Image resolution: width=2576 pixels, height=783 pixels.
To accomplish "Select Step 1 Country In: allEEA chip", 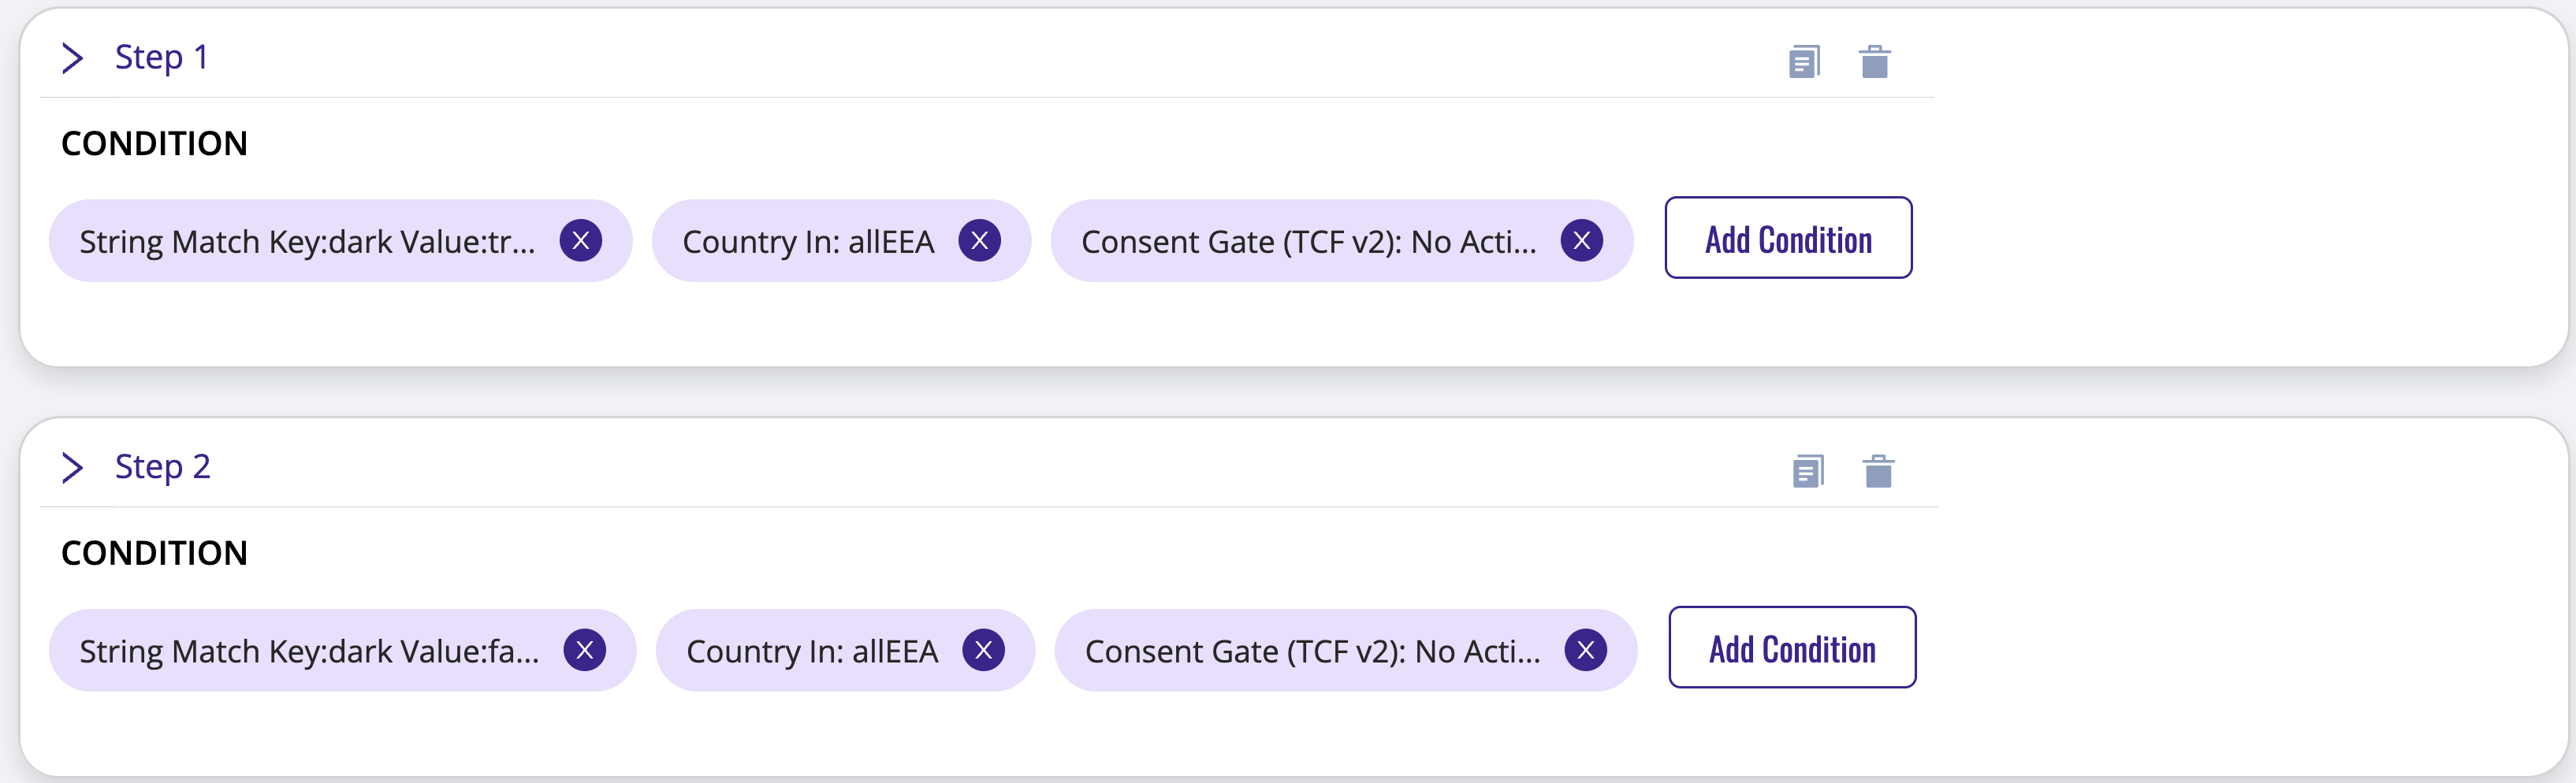I will click(841, 241).
